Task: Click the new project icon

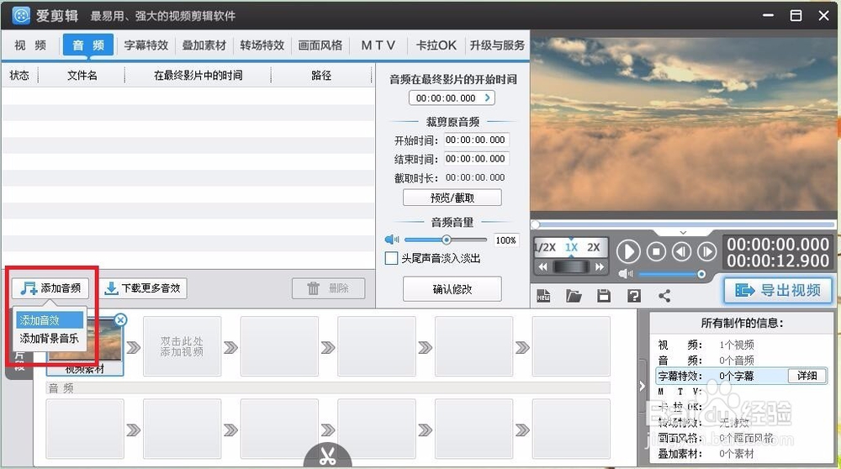Action: click(x=543, y=295)
